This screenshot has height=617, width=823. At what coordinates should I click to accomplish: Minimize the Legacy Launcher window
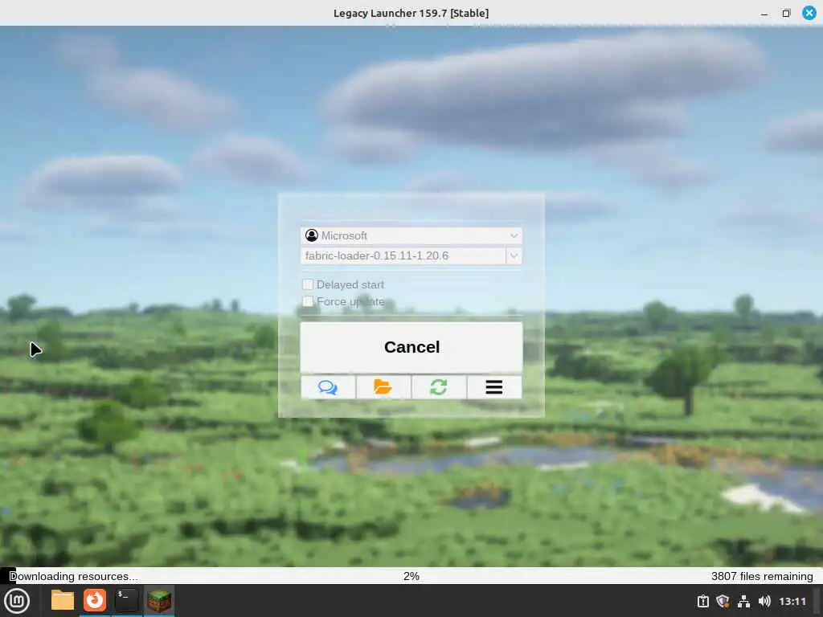[764, 13]
